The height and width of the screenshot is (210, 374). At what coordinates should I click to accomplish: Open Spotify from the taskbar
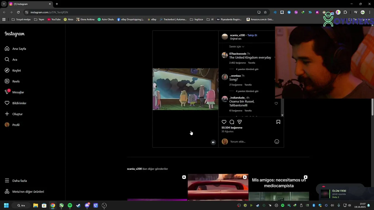pyautogui.click(x=70, y=205)
